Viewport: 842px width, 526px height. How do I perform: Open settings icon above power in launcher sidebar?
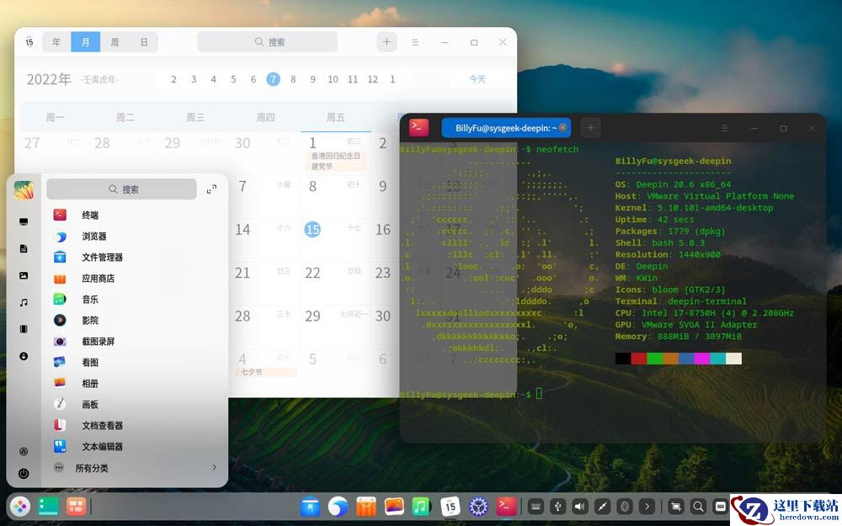[x=24, y=451]
